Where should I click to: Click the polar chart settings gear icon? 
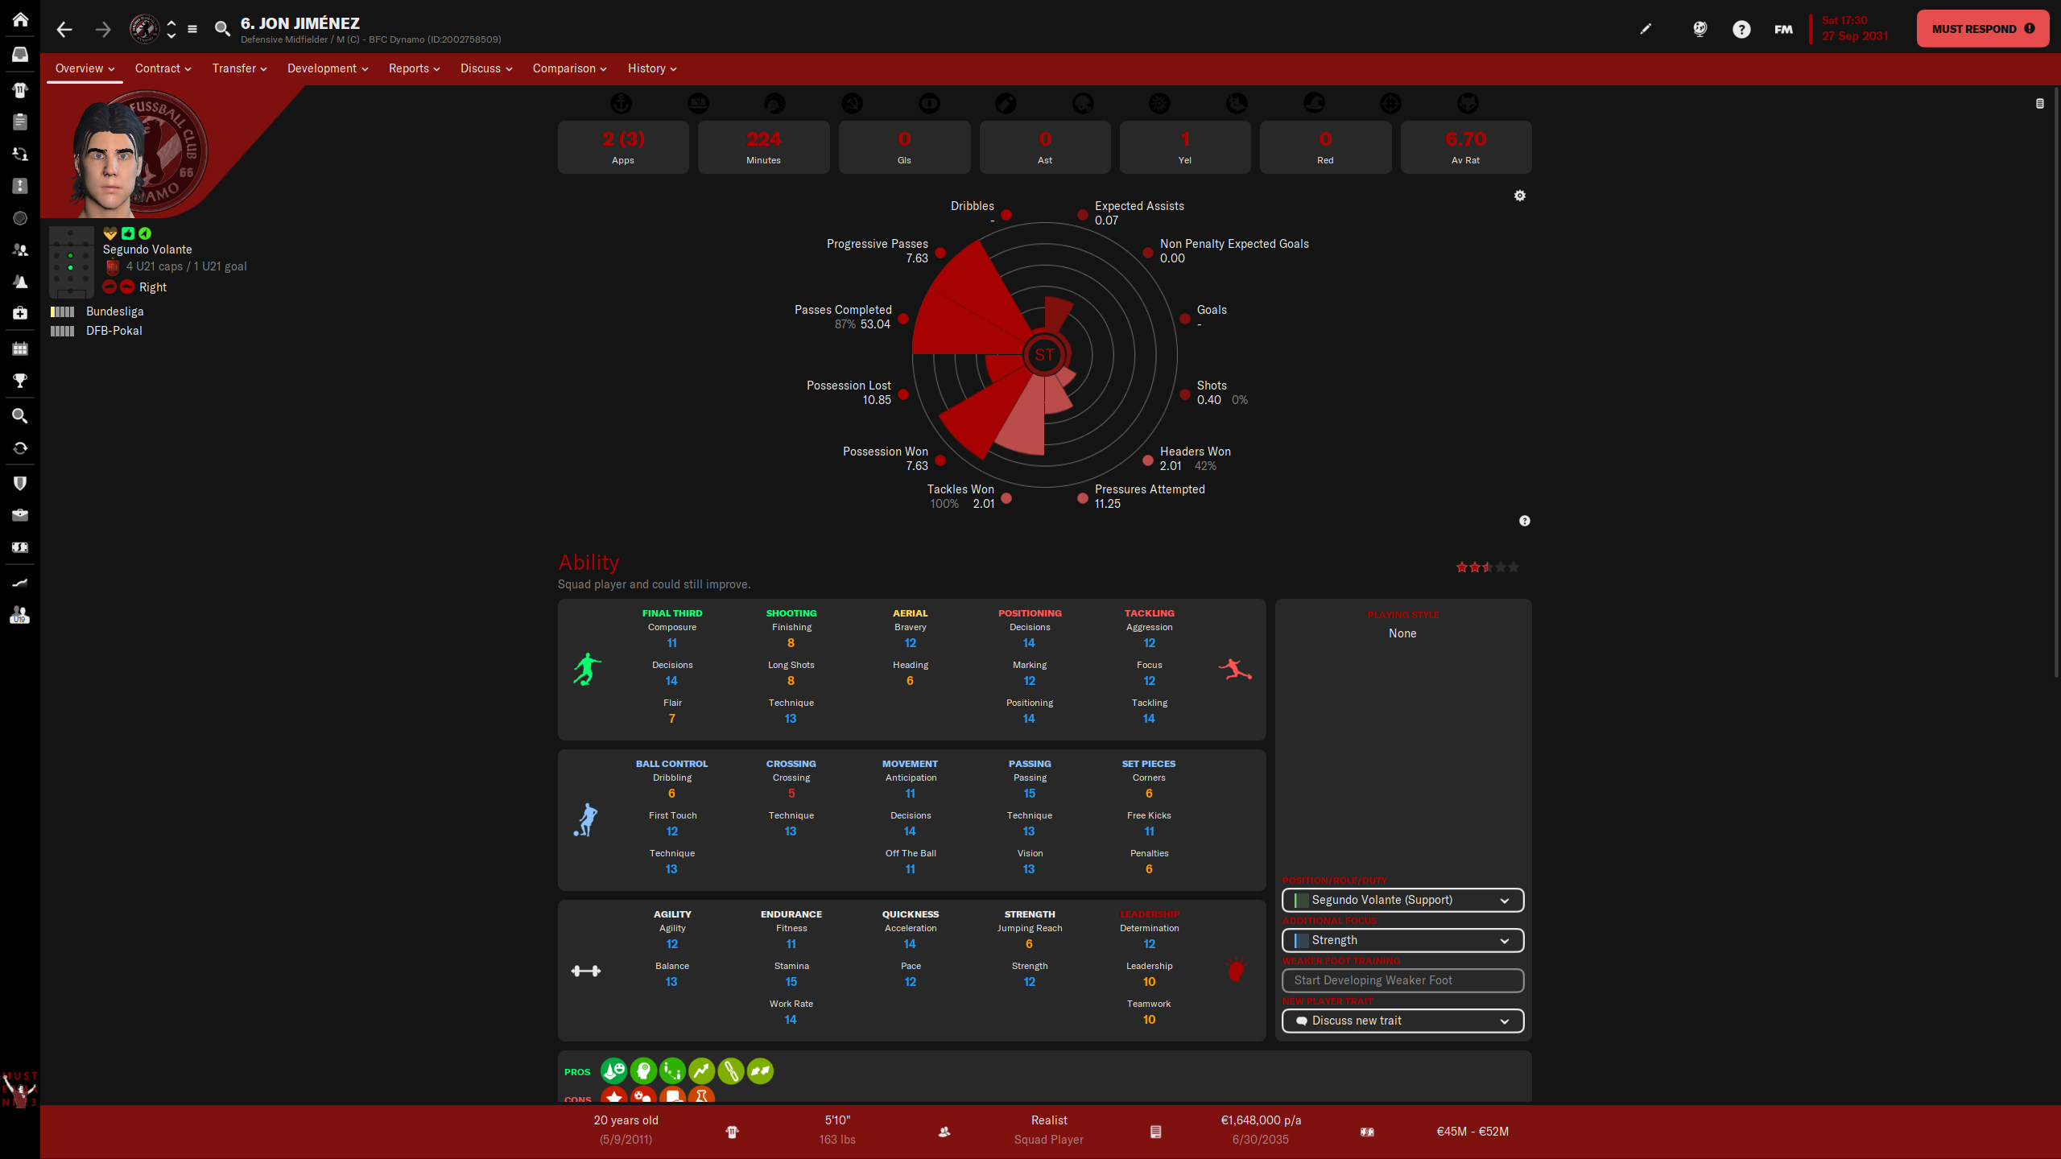click(x=1520, y=196)
